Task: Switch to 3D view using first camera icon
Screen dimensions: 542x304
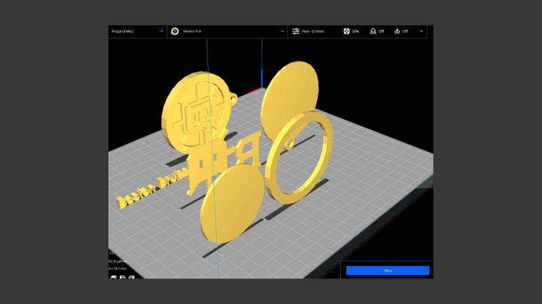Action: pos(112,277)
